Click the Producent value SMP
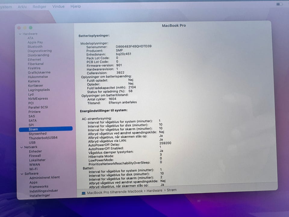 (x=119, y=50)
